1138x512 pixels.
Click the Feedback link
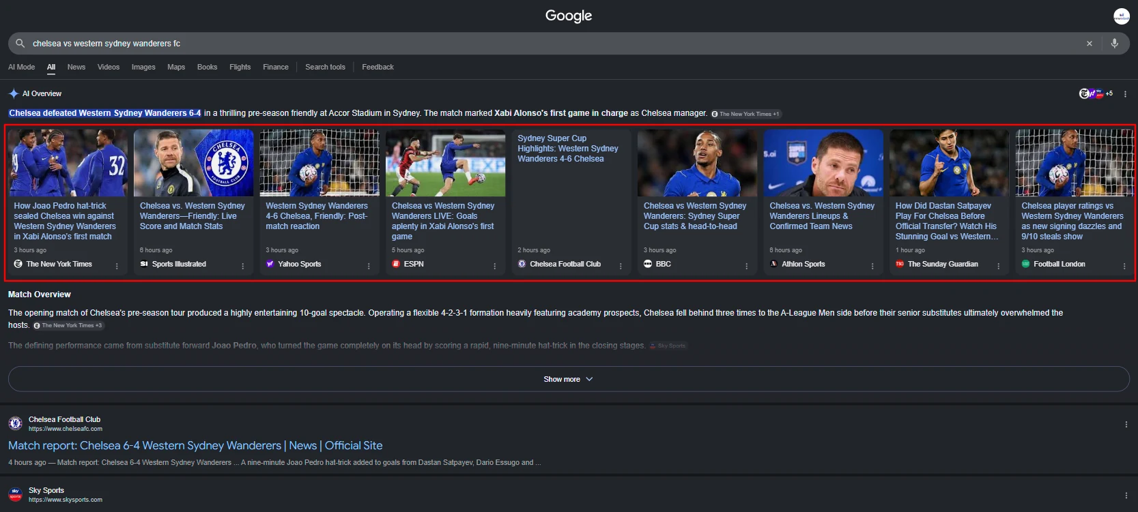(x=378, y=67)
